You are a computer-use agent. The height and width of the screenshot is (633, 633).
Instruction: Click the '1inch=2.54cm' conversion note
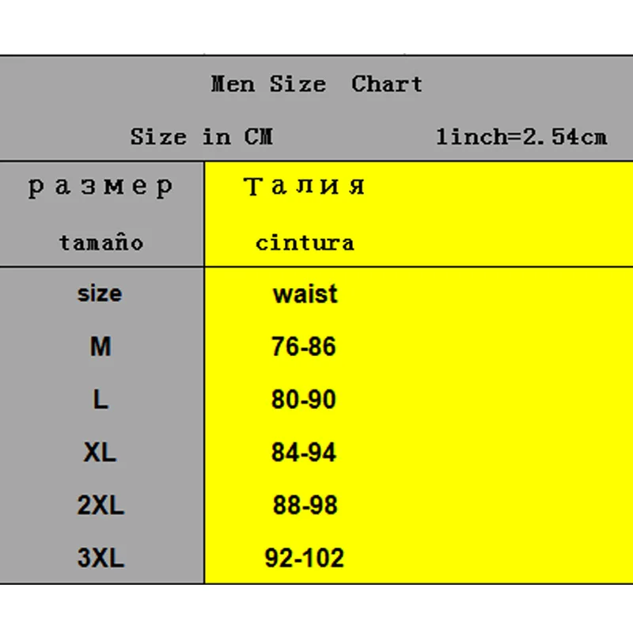click(x=521, y=137)
